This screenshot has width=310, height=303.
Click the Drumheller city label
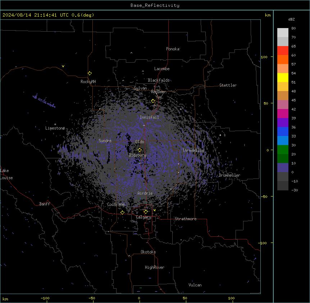(229, 175)
